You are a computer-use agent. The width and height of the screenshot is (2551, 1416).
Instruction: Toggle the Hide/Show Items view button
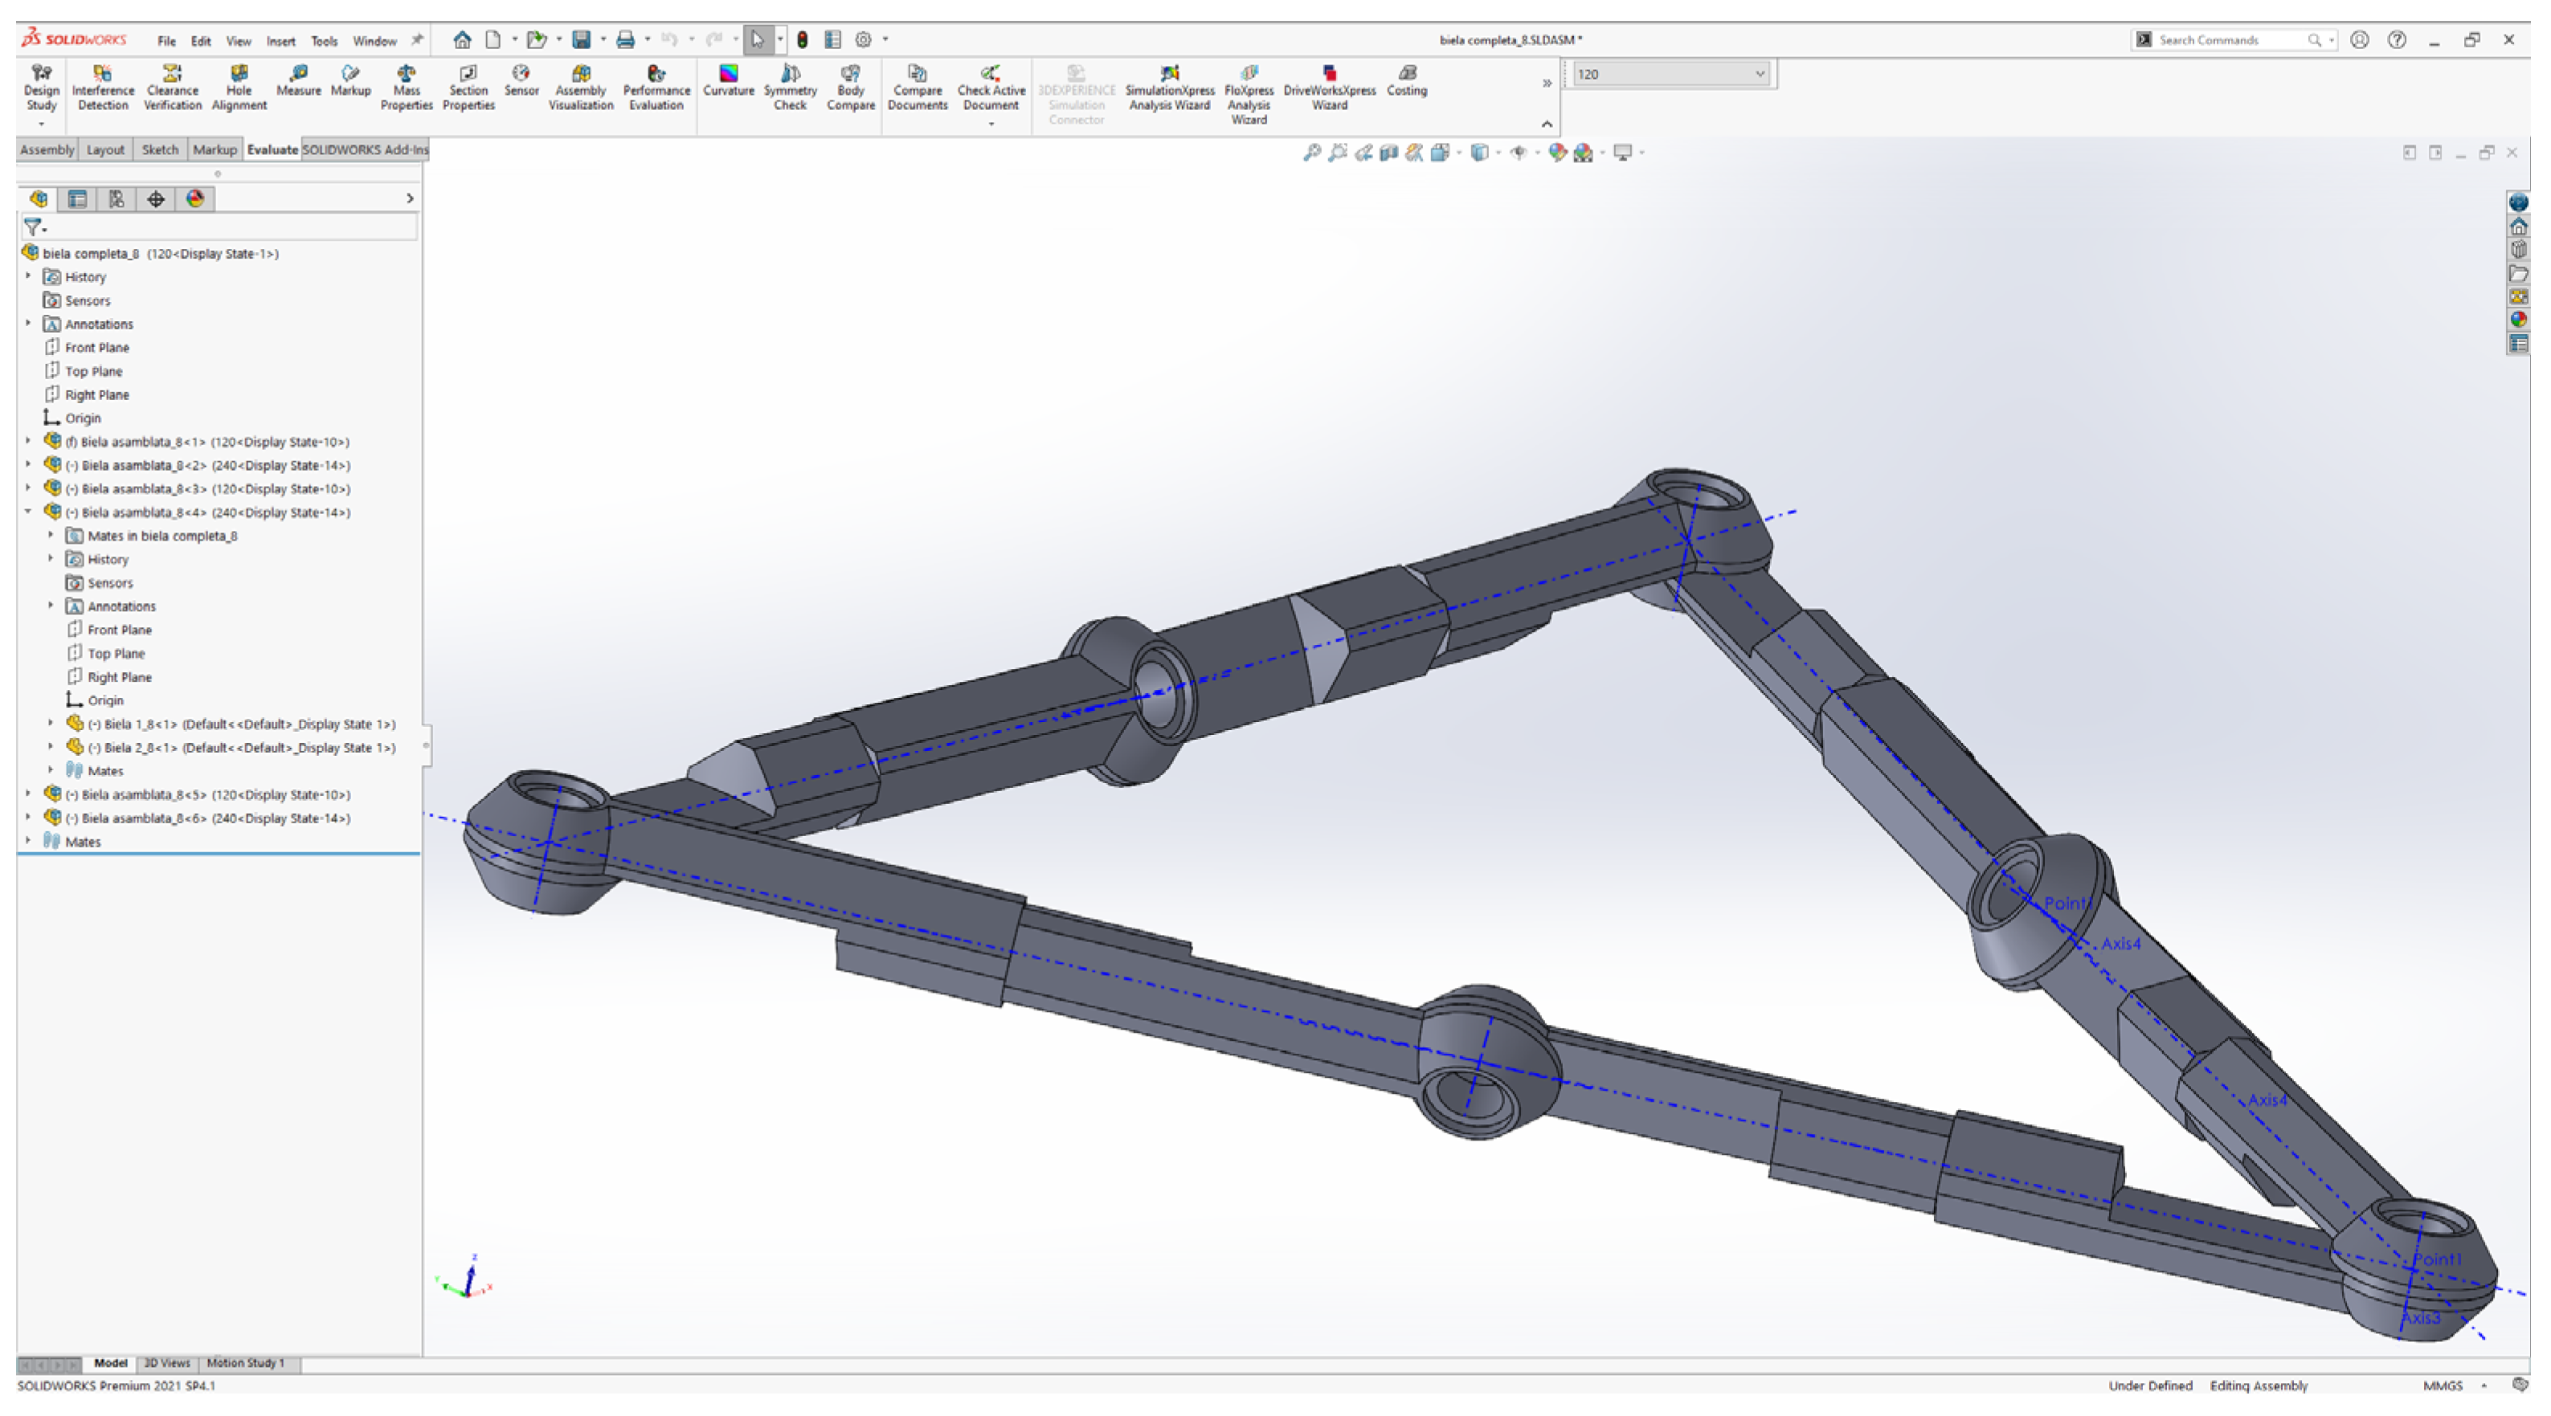(x=1518, y=153)
